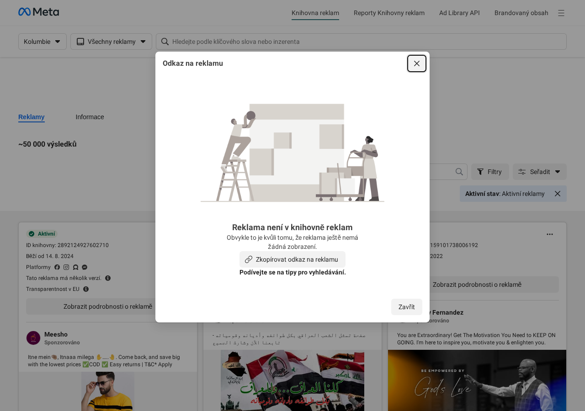This screenshot has height=411, width=585.
Task: Remove the Aktivní stav filter chip
Action: point(558,194)
